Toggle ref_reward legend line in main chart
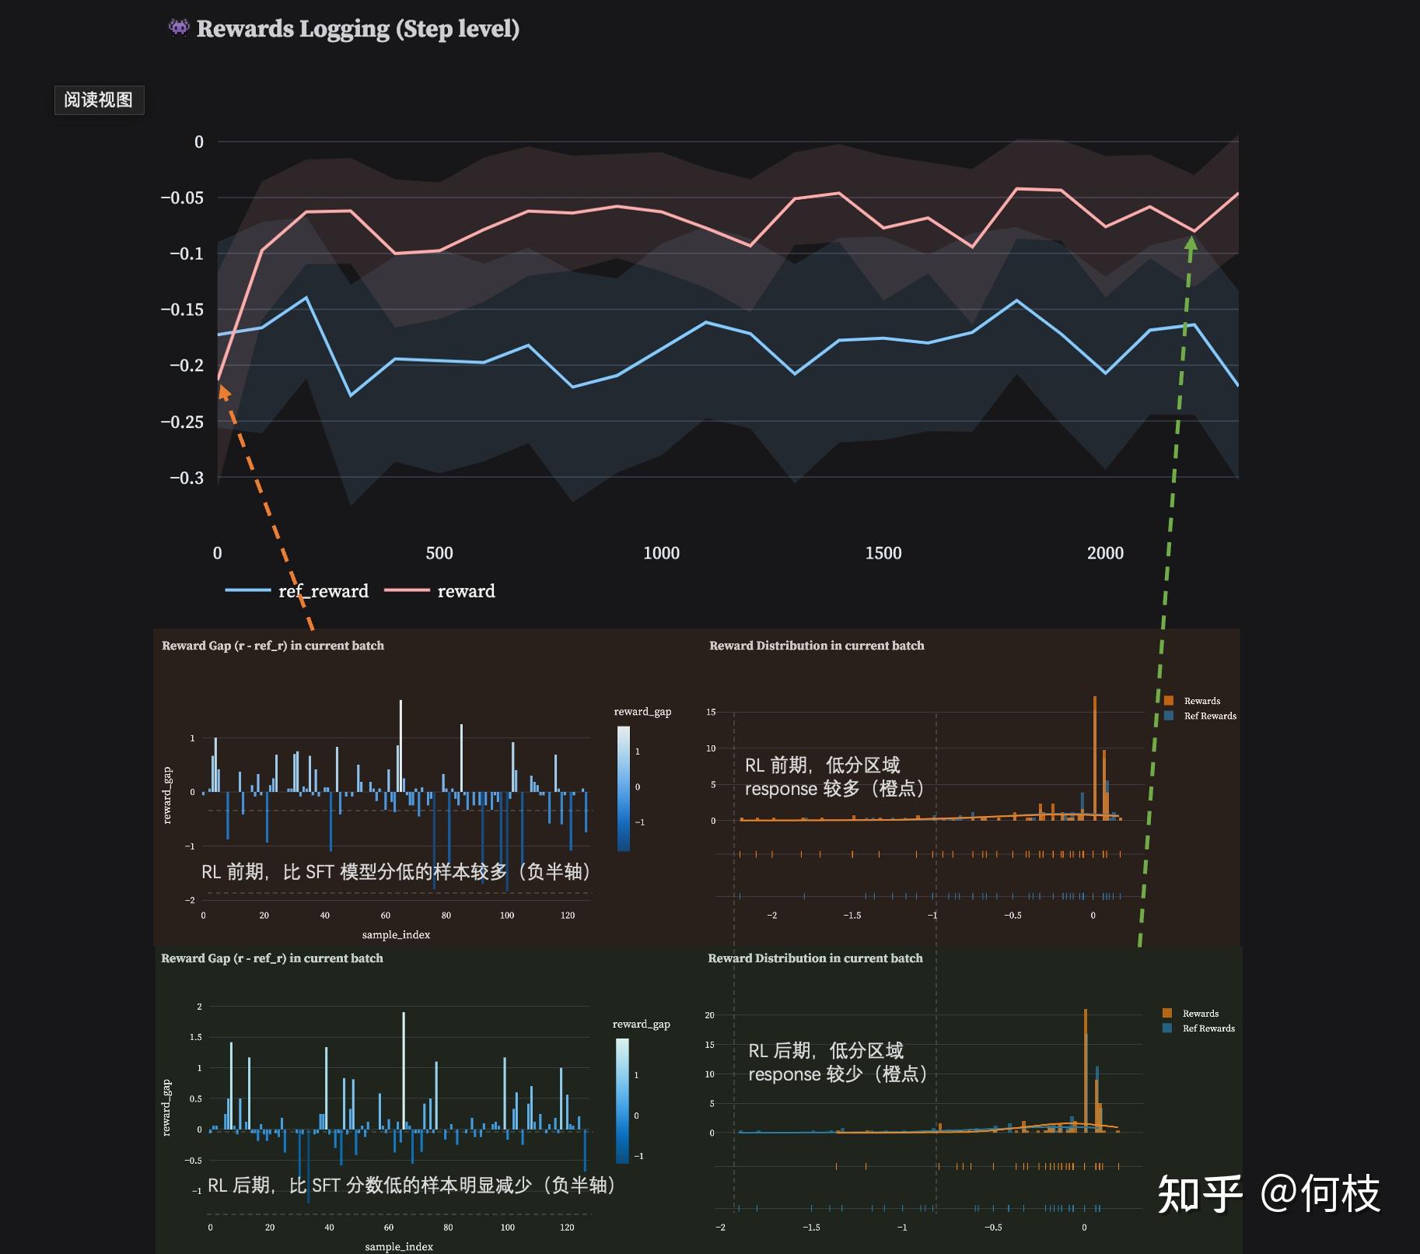The height and width of the screenshot is (1254, 1420). click(x=297, y=590)
